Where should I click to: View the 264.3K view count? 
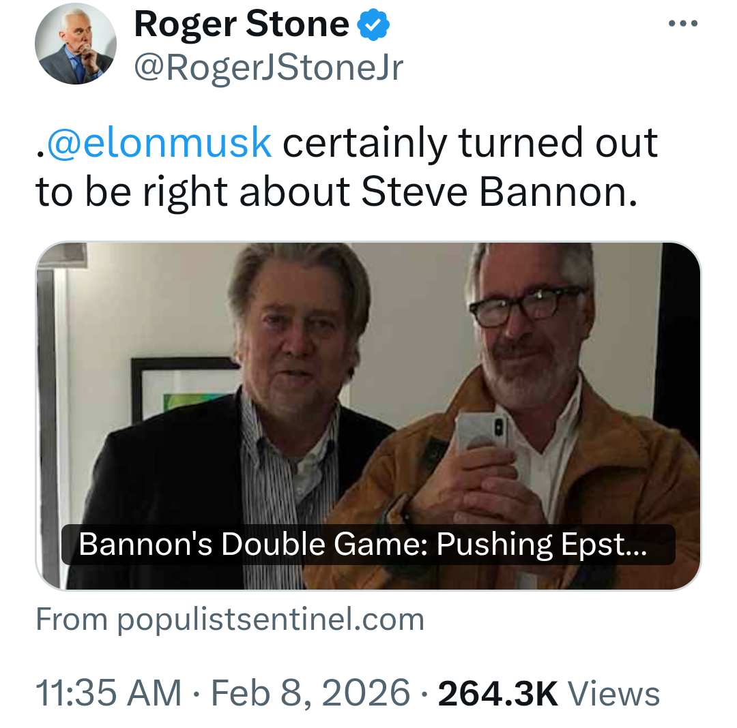(x=498, y=693)
